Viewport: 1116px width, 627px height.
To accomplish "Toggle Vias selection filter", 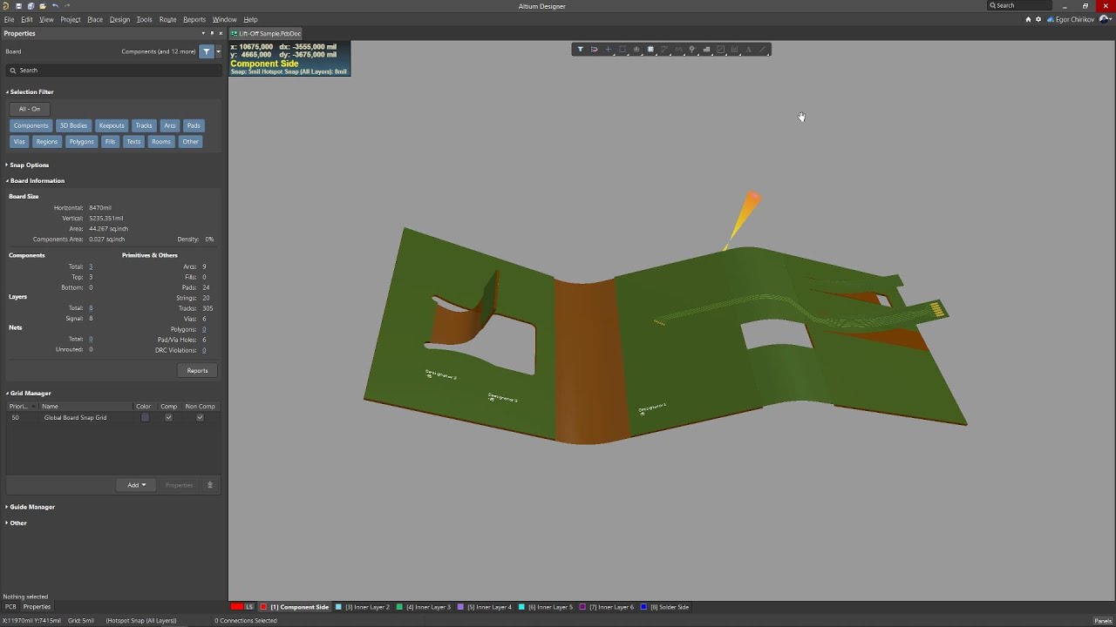I will [19, 141].
